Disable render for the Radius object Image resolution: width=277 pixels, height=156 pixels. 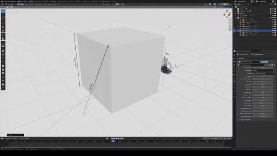(275, 35)
